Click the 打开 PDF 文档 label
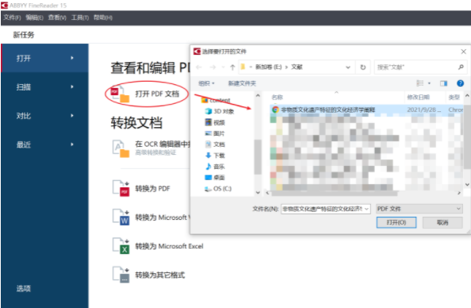The height and width of the screenshot is (308, 471). (157, 94)
